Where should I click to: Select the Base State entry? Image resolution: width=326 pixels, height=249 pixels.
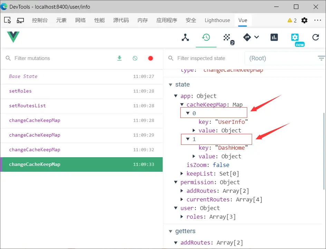pos(81,77)
